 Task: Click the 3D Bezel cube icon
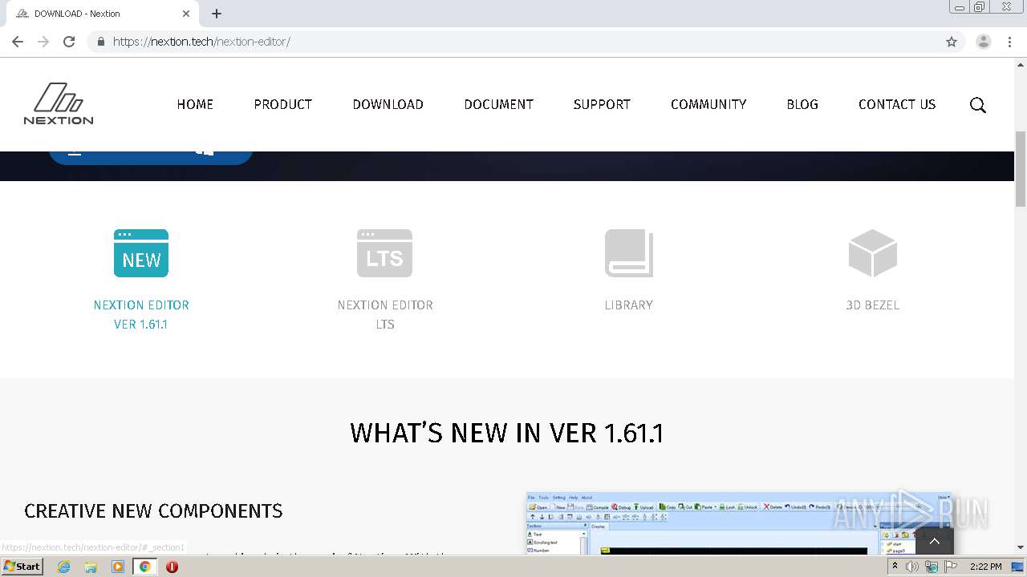(873, 253)
